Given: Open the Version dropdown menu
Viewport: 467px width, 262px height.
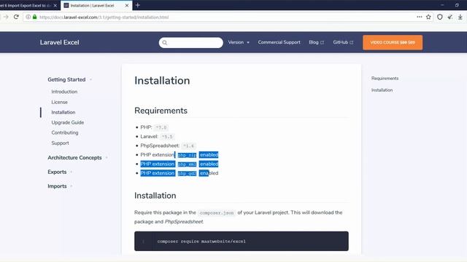Looking at the screenshot, I should (x=239, y=42).
